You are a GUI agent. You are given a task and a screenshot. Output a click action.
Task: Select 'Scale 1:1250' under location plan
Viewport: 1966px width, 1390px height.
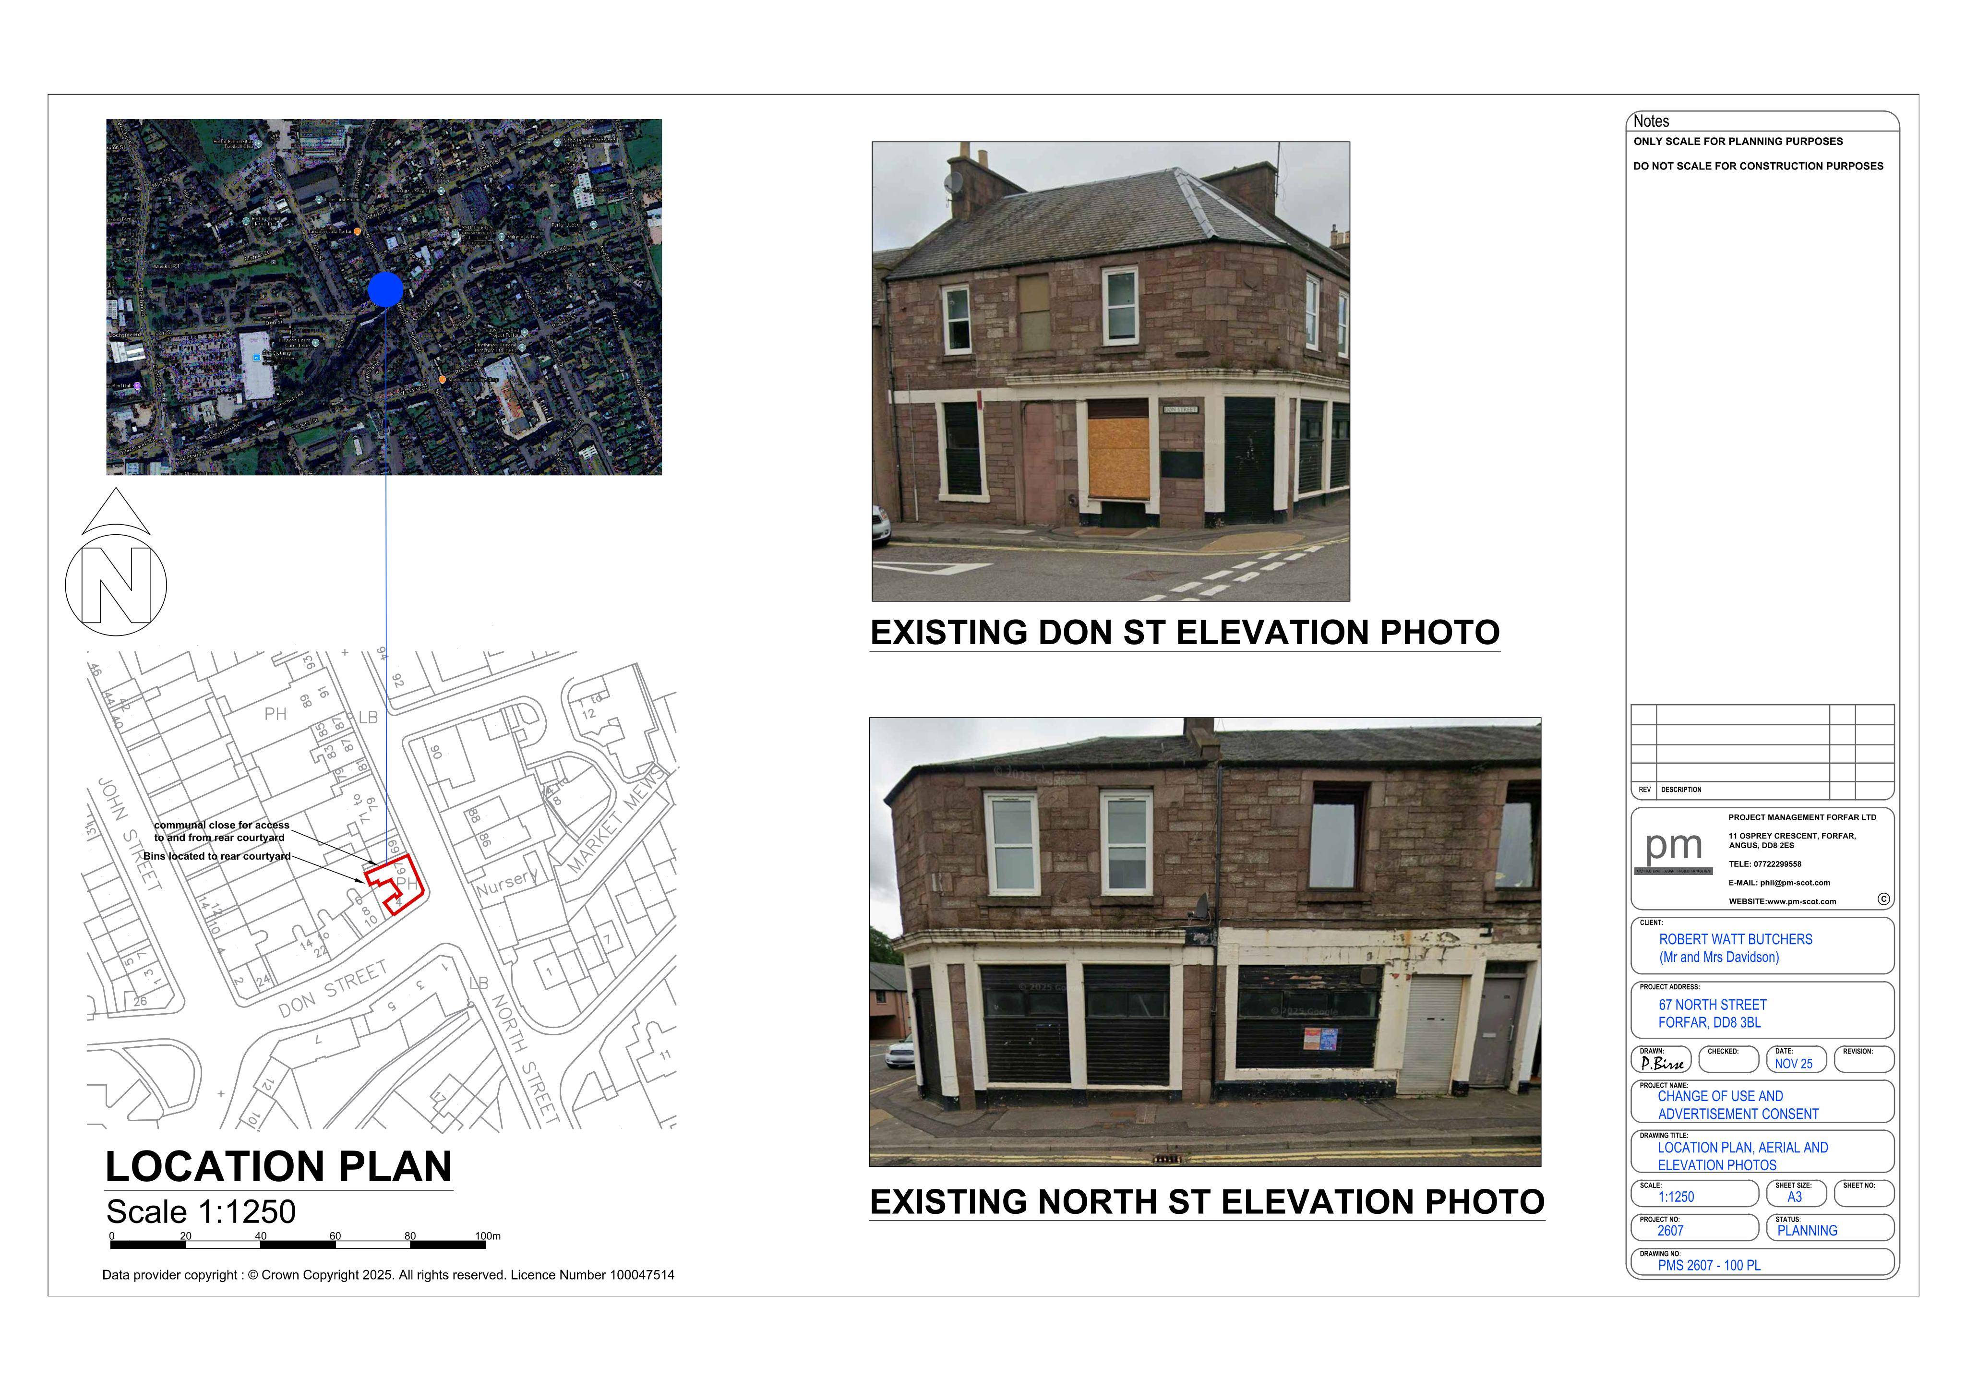[200, 1212]
